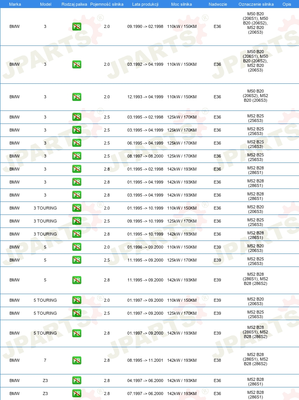299x400 pixels.
Task: Click the E38 body code cell
Action: pos(217,361)
